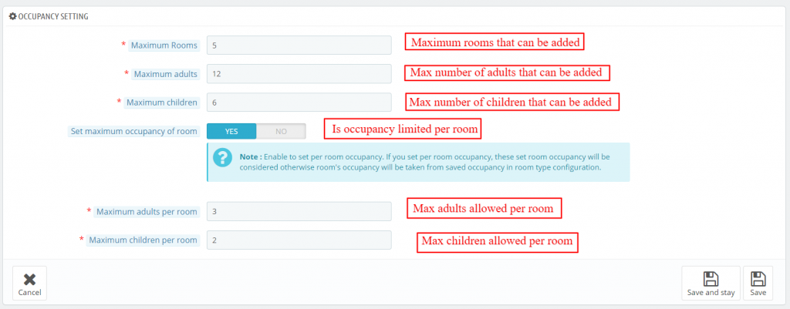Edit the Maximum children field
The height and width of the screenshot is (309, 790).
[299, 102]
